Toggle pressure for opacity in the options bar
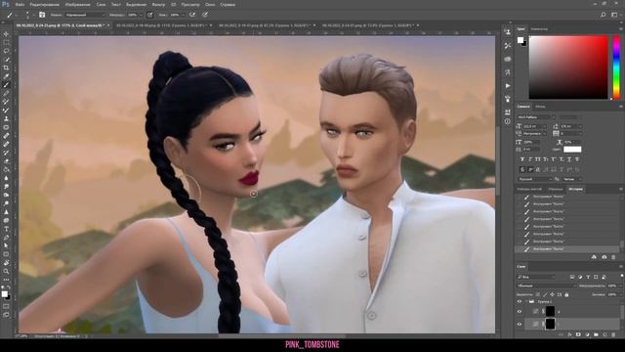The image size is (625, 352). [150, 15]
